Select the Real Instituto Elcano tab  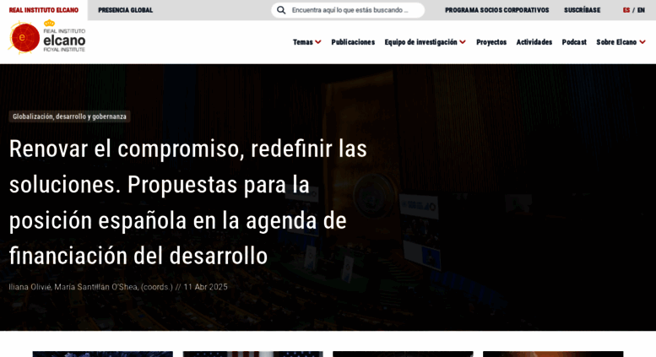click(44, 10)
